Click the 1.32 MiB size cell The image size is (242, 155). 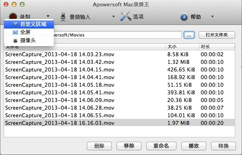coord(178,62)
